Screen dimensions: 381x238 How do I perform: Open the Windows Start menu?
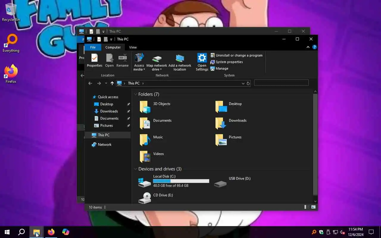coord(7,232)
